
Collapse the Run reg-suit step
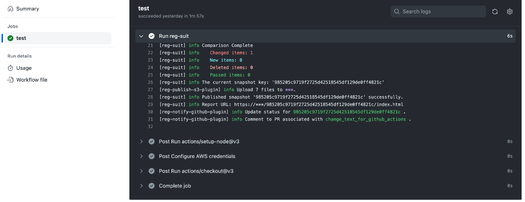point(141,36)
